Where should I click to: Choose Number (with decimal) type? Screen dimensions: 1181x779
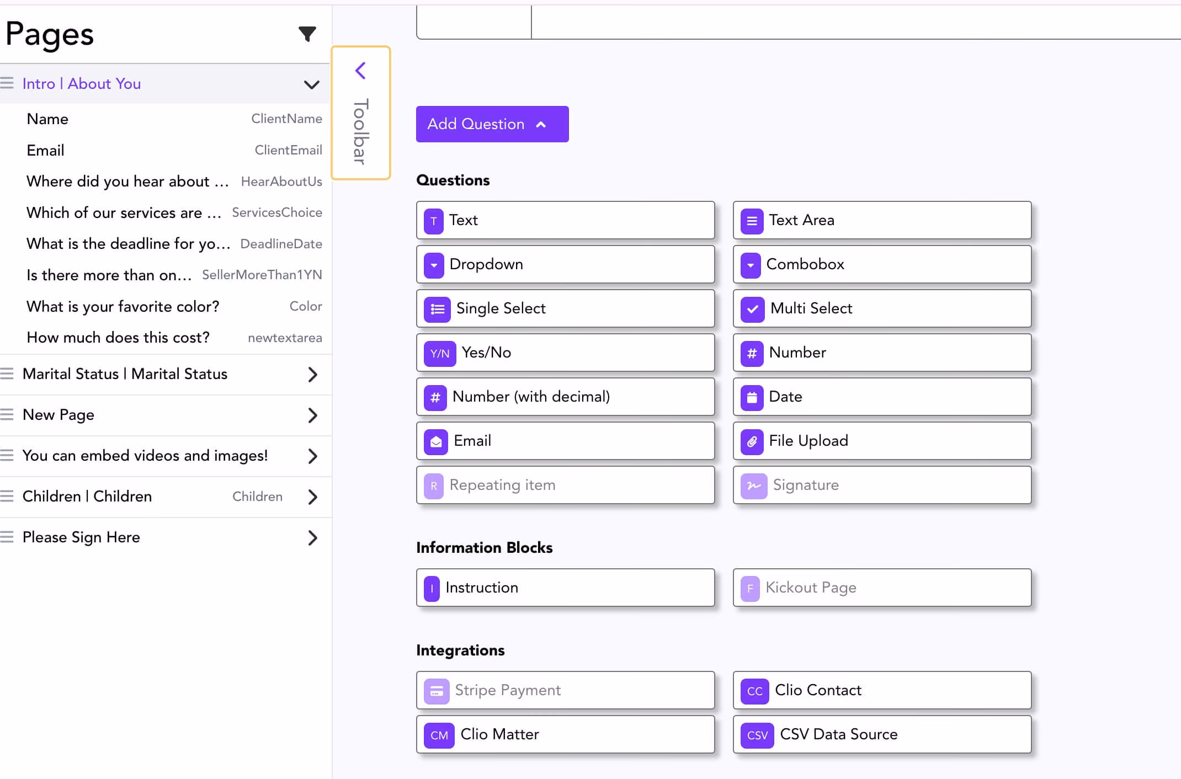point(566,397)
